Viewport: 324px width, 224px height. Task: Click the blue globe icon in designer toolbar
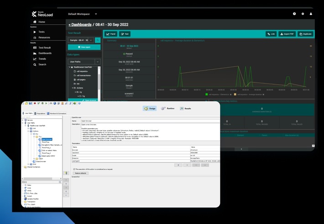pyautogui.click(x=55, y=103)
